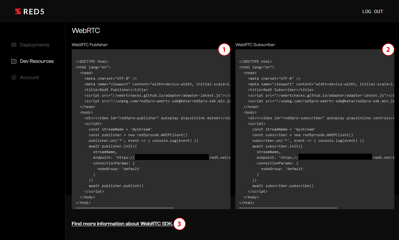Click '<!DOCTYPE html>' in the Publisher block
Viewport: 399px width, 240px height.
[x=92, y=61]
